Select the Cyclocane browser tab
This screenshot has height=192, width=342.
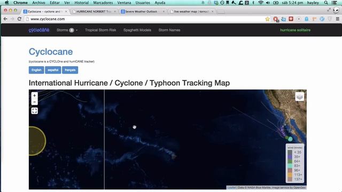45,11
